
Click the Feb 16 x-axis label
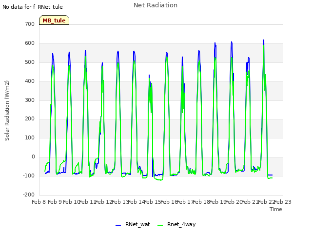coord(169,202)
